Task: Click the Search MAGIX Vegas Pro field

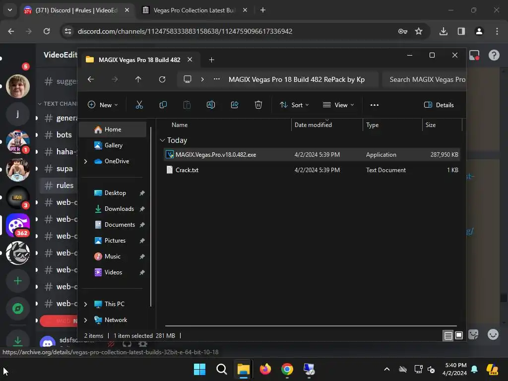Action: click(424, 79)
